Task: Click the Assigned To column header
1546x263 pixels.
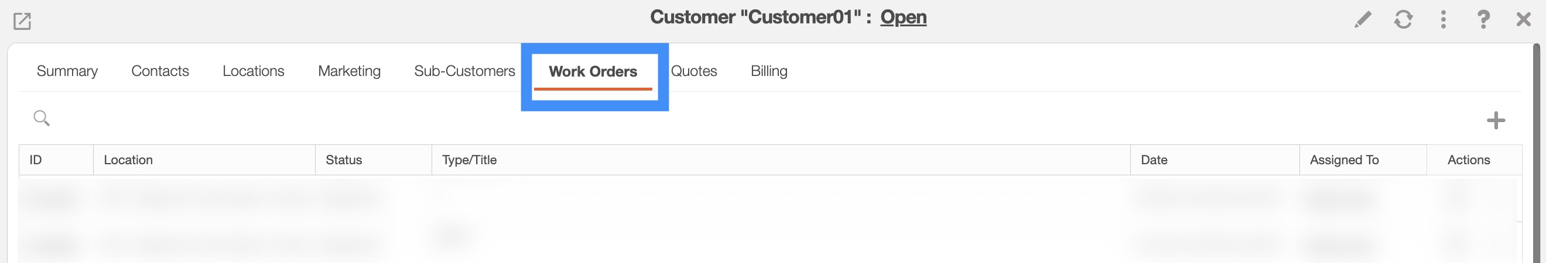Action: (x=1344, y=160)
